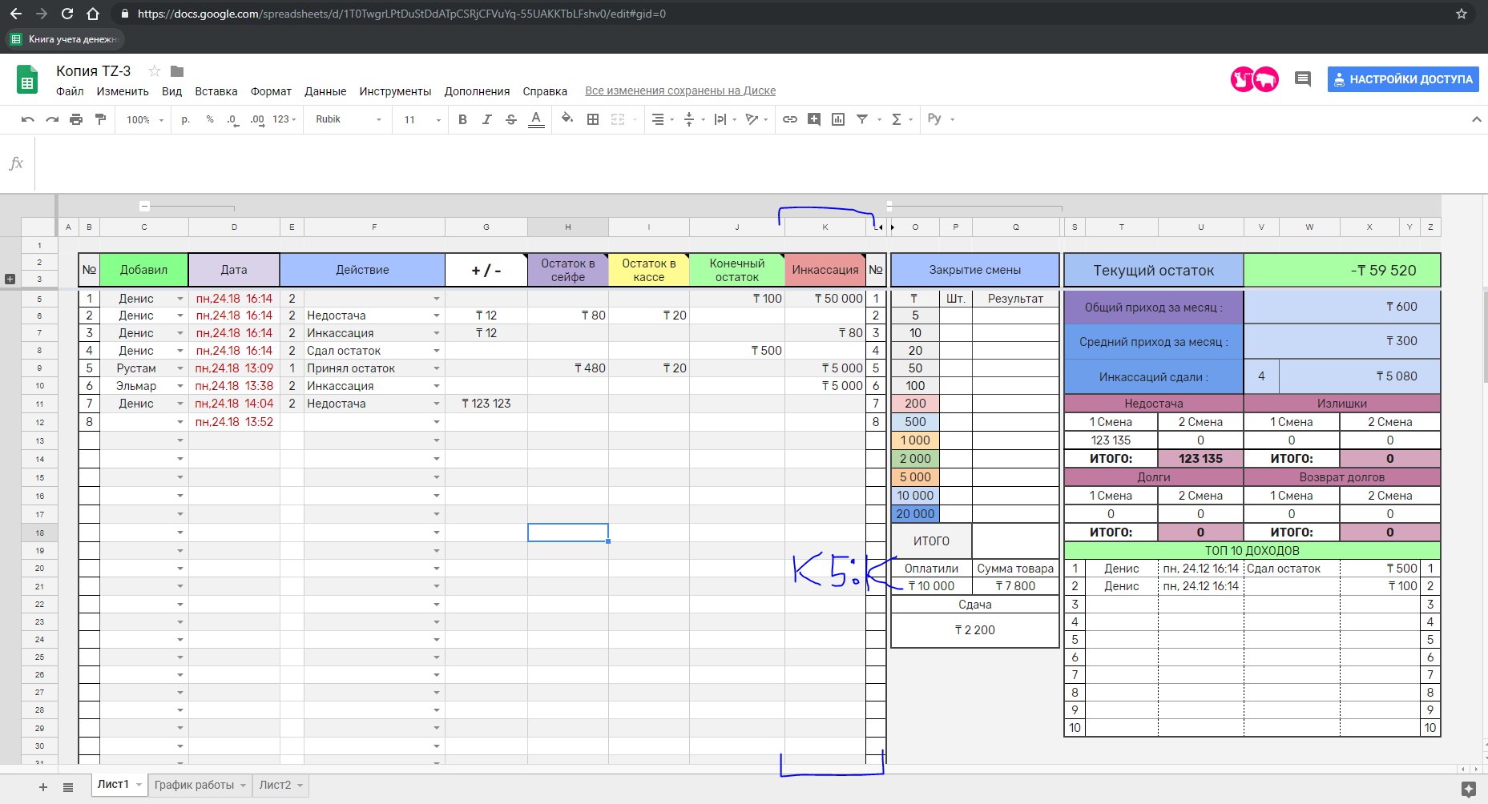Open the Формат menu
Viewport: 1488px width, 804px height.
click(271, 91)
